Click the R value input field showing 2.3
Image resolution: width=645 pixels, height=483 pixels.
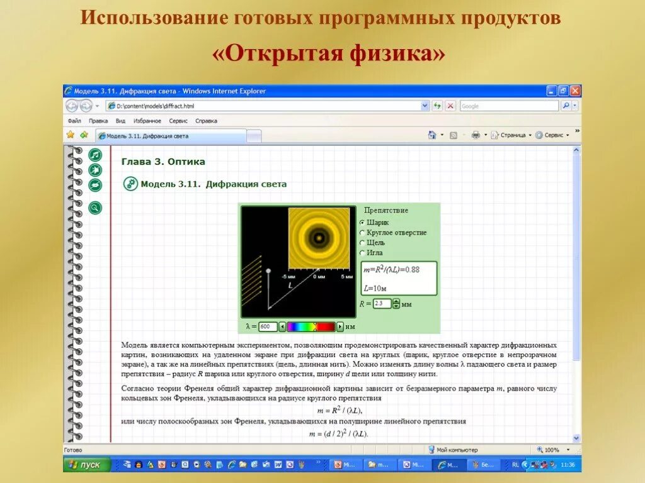coord(382,303)
